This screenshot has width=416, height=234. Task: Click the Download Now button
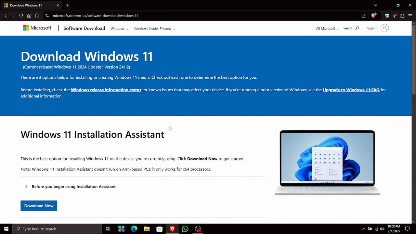click(x=39, y=206)
